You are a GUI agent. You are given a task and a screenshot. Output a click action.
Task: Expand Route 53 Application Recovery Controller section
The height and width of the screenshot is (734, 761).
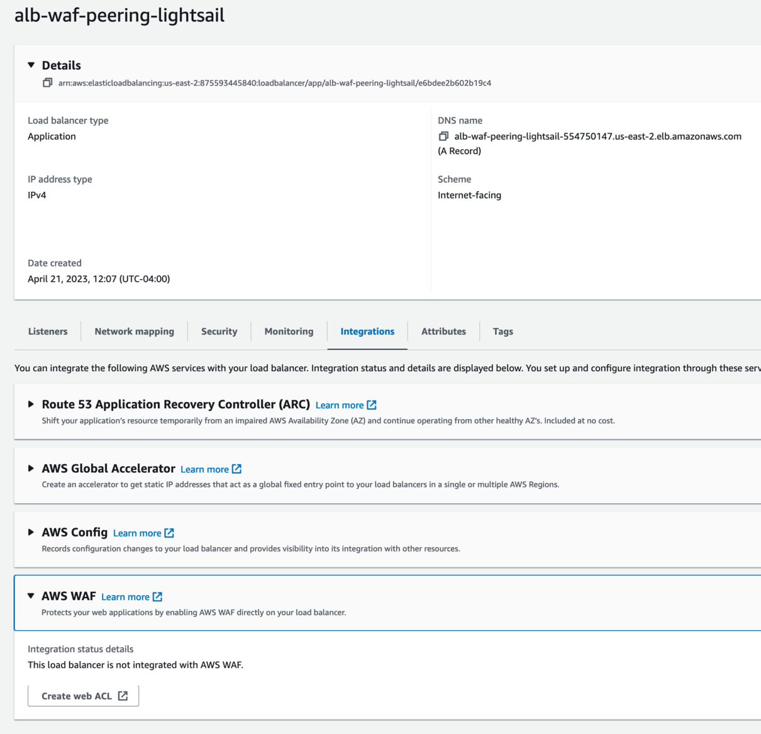point(31,404)
